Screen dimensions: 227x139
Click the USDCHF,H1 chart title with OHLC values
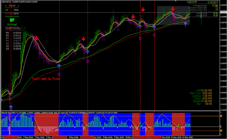click(x=20, y=2)
